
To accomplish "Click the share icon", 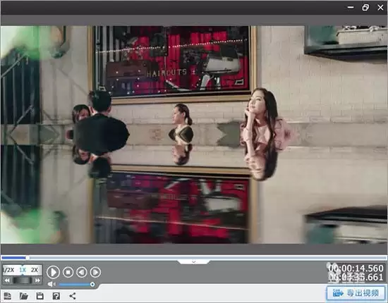I will pos(73,296).
